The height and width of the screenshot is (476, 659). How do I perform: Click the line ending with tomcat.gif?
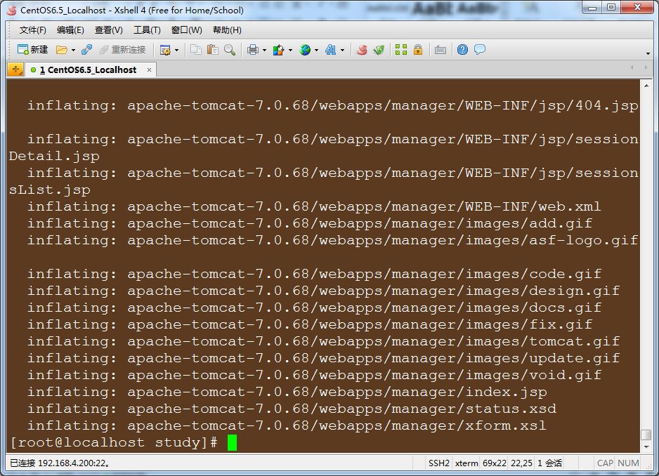324,341
